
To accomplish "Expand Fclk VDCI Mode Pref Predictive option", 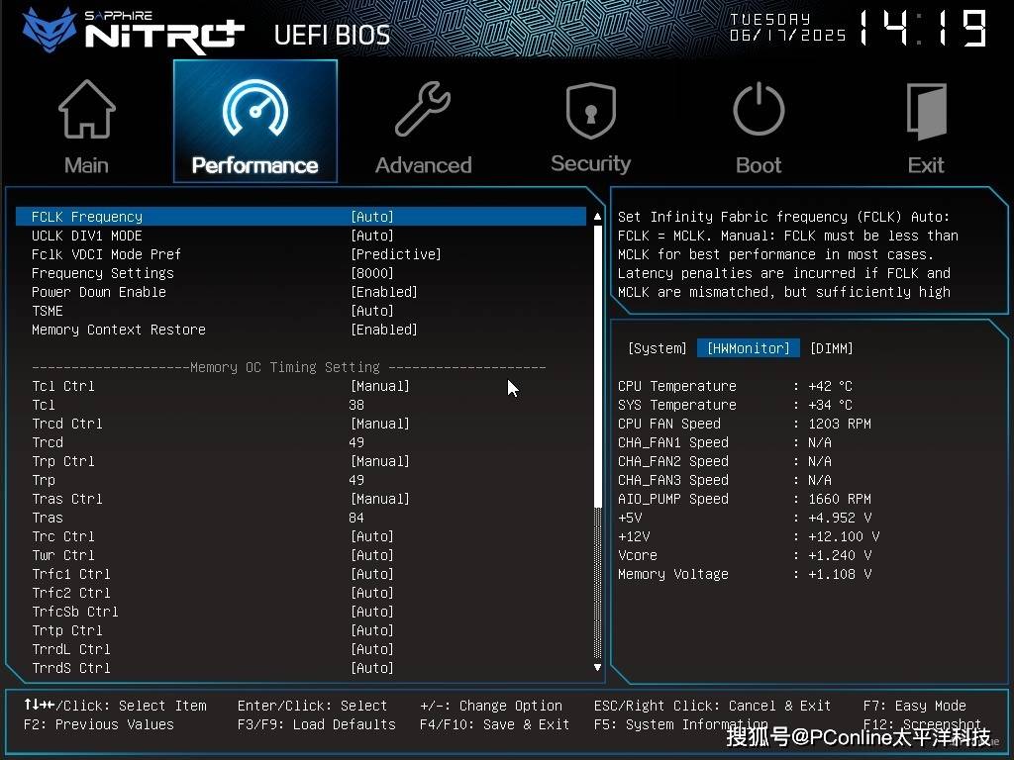I will pos(395,254).
